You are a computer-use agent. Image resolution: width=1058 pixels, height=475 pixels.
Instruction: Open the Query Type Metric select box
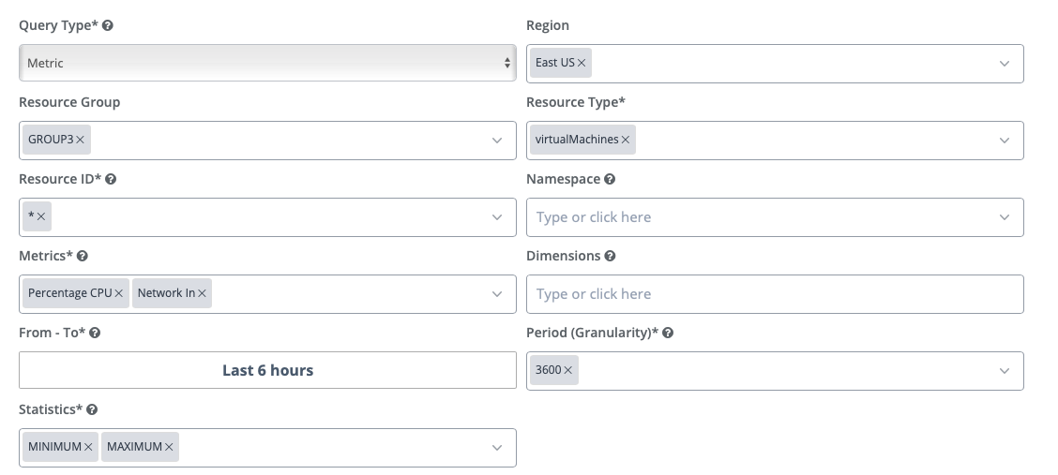click(x=267, y=63)
